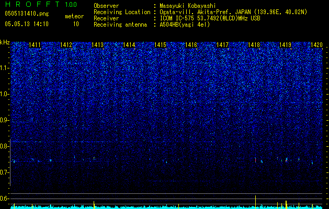Click time marker 1415
Screen dimensions: 329x209
coord(160,45)
